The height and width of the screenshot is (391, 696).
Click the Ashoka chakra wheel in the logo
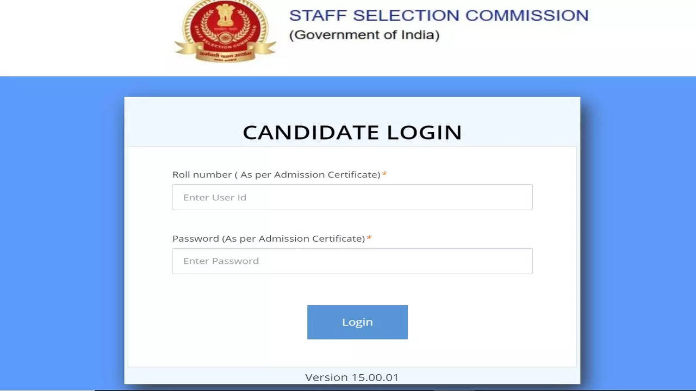pyautogui.click(x=225, y=38)
